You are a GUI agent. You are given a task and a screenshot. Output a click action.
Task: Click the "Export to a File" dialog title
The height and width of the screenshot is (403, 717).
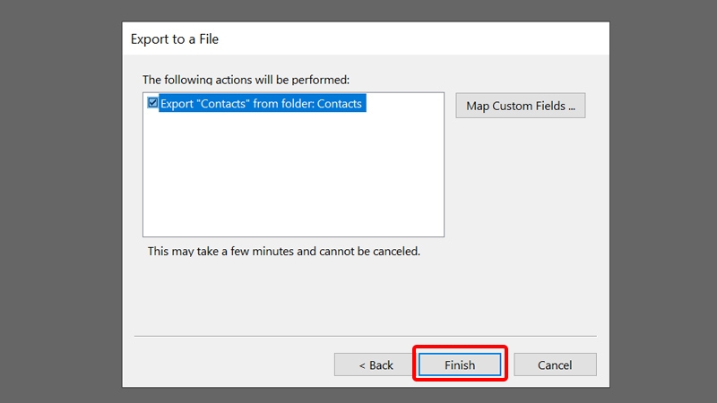[175, 39]
